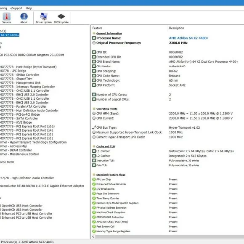Viewport: 244px width, 244px height.
Task: Select Host Bridge (HyperTransport) tree item
Action: coord(28,67)
